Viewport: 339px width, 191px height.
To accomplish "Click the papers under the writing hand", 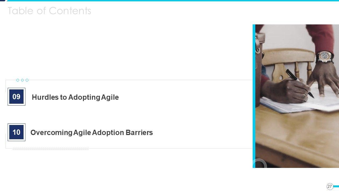I will [286, 105].
